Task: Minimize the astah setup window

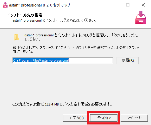Action: tap(113, 5)
